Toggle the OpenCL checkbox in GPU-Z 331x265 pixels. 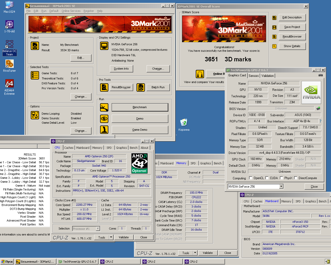(251, 178)
